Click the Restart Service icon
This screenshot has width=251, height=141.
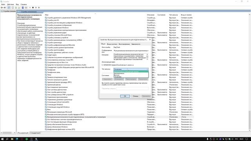[39, 7]
